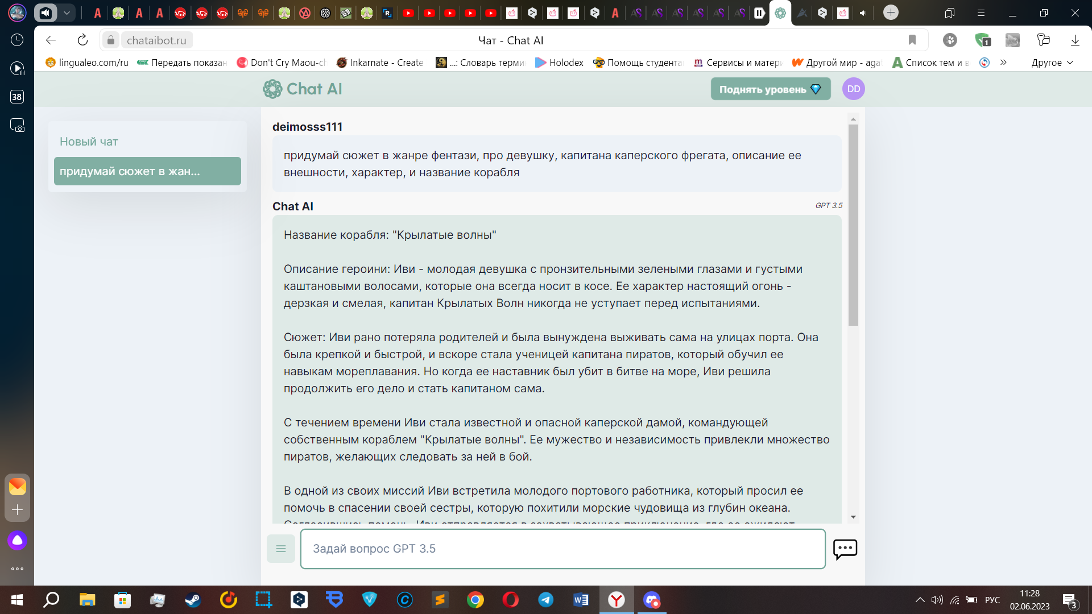Screen dimensions: 1092x614
Task: Click Поднять уровень button
Action: (x=770, y=89)
